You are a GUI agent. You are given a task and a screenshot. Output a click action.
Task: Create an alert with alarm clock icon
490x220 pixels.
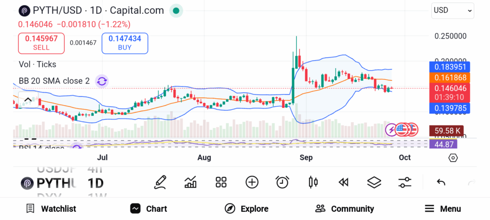click(x=282, y=182)
